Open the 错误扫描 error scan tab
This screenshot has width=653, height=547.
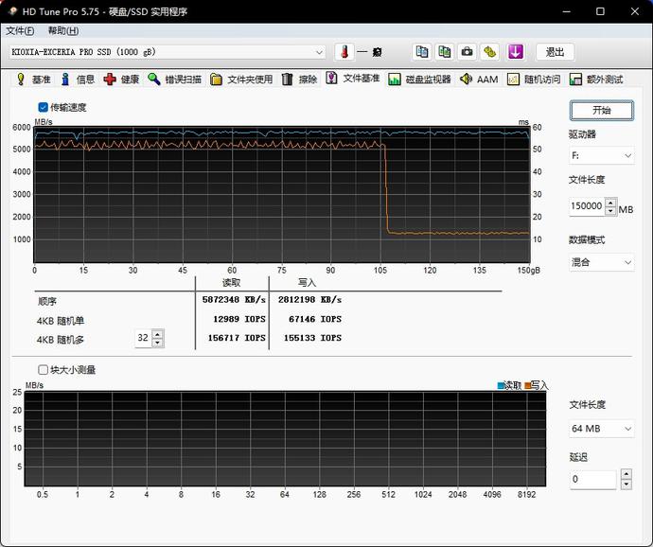point(174,79)
